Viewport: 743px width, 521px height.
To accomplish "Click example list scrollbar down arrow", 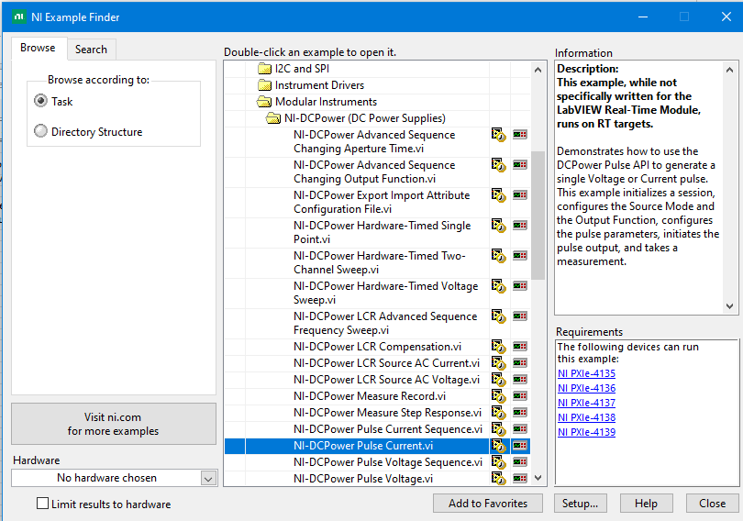I will (x=538, y=478).
